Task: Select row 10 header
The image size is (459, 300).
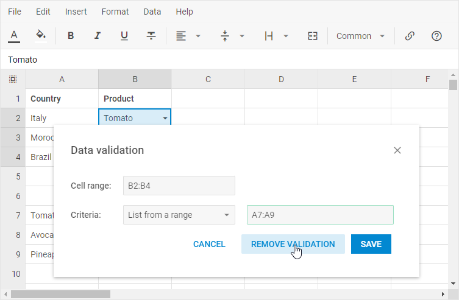Action: pyautogui.click(x=13, y=274)
